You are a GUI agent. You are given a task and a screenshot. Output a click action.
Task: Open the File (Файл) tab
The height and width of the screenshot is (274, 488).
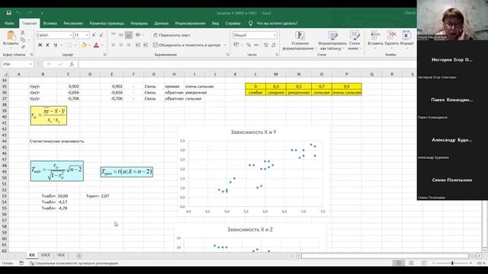click(x=9, y=23)
